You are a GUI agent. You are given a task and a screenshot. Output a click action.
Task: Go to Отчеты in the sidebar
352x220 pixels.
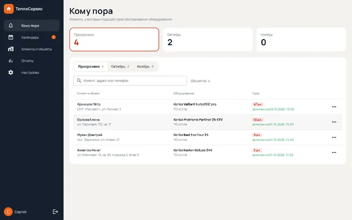click(32, 61)
